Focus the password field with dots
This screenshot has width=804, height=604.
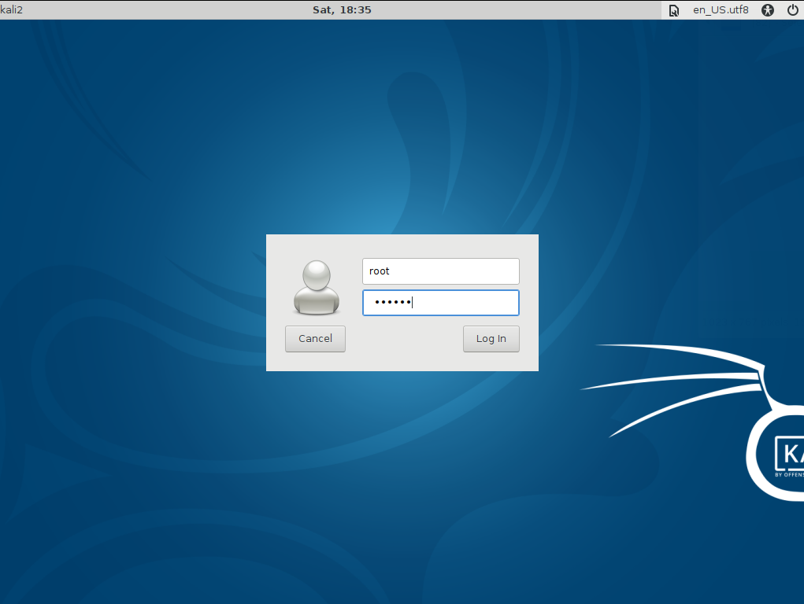click(x=440, y=303)
